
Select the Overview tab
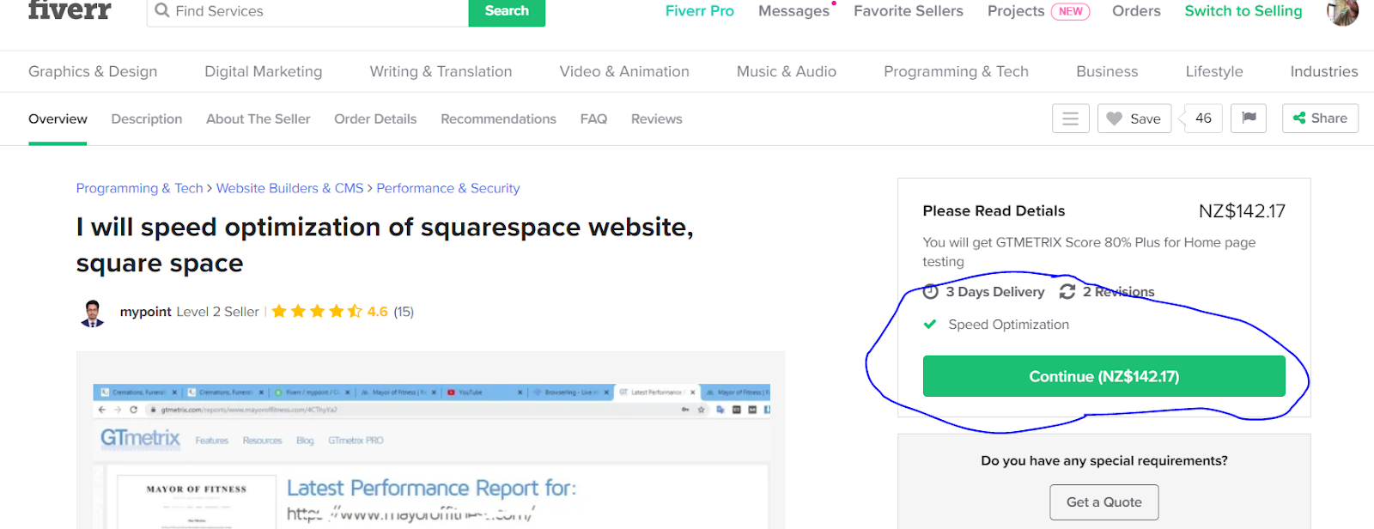coord(58,119)
